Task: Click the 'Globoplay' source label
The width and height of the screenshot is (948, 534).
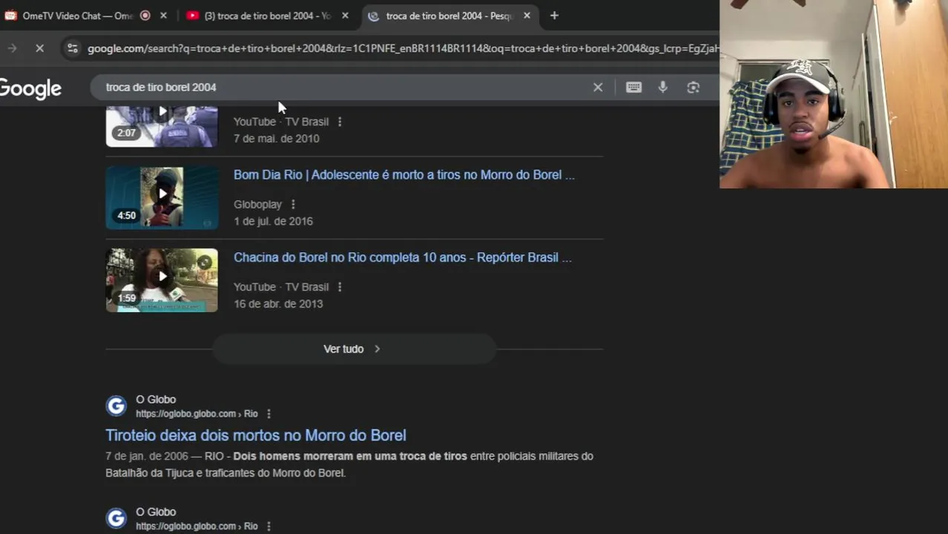Action: click(x=257, y=204)
